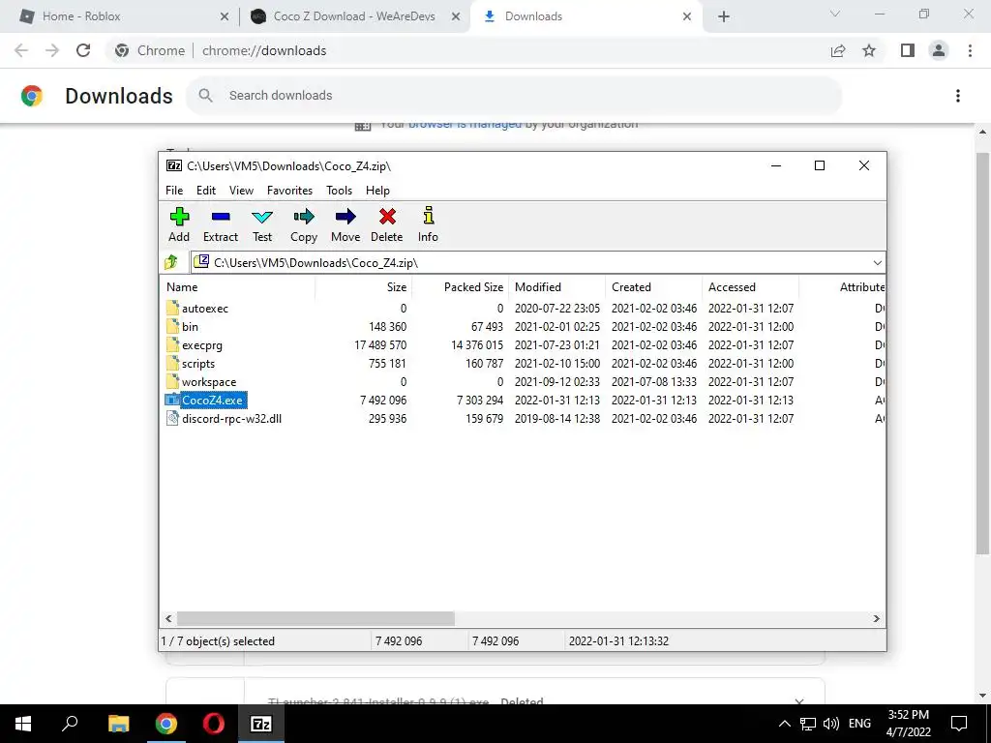Open the Windows Start menu

point(23,724)
